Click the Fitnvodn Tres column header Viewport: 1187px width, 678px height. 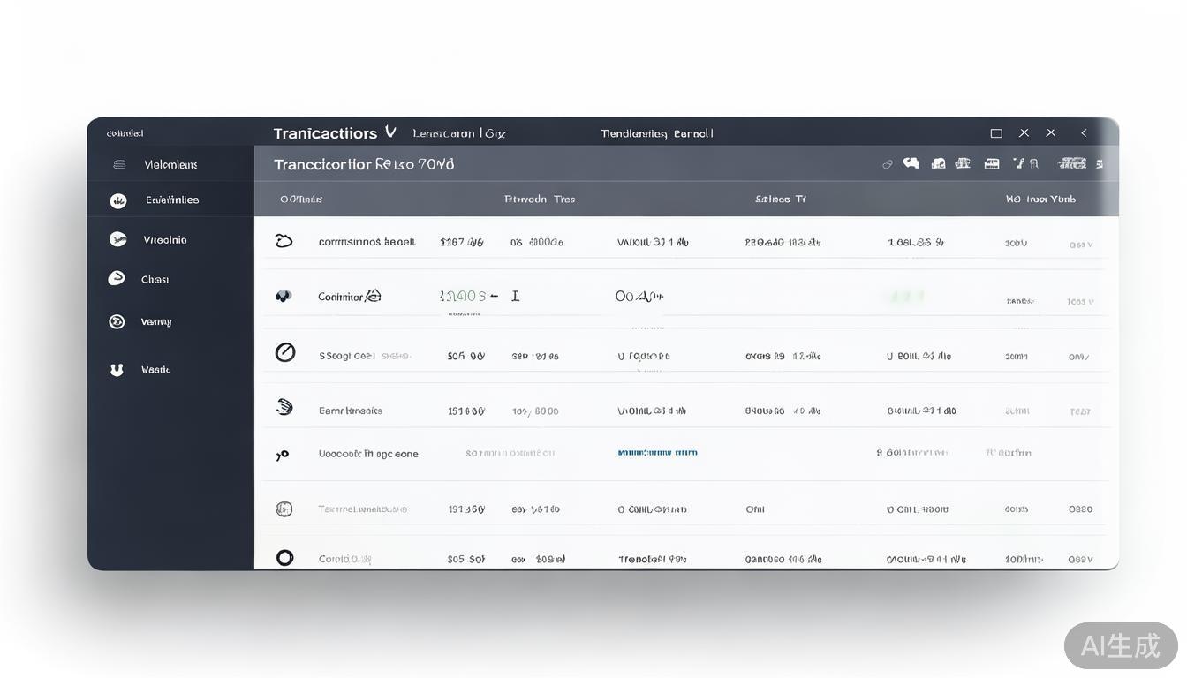(x=539, y=200)
